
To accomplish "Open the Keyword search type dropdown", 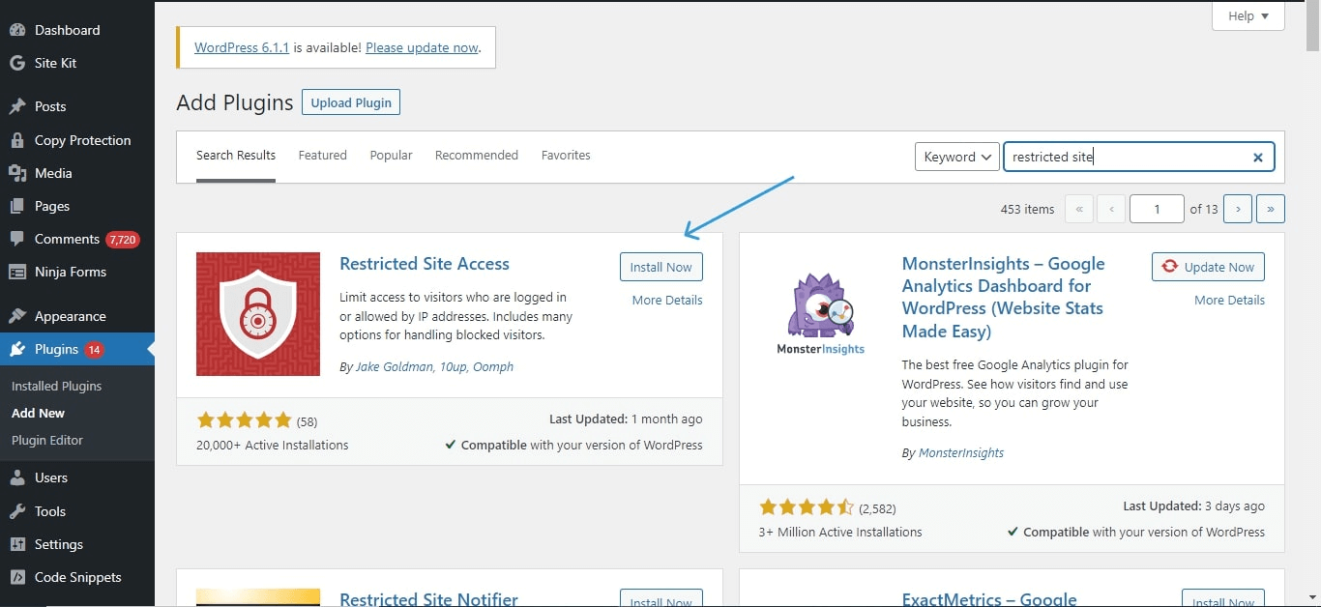I will (x=957, y=157).
